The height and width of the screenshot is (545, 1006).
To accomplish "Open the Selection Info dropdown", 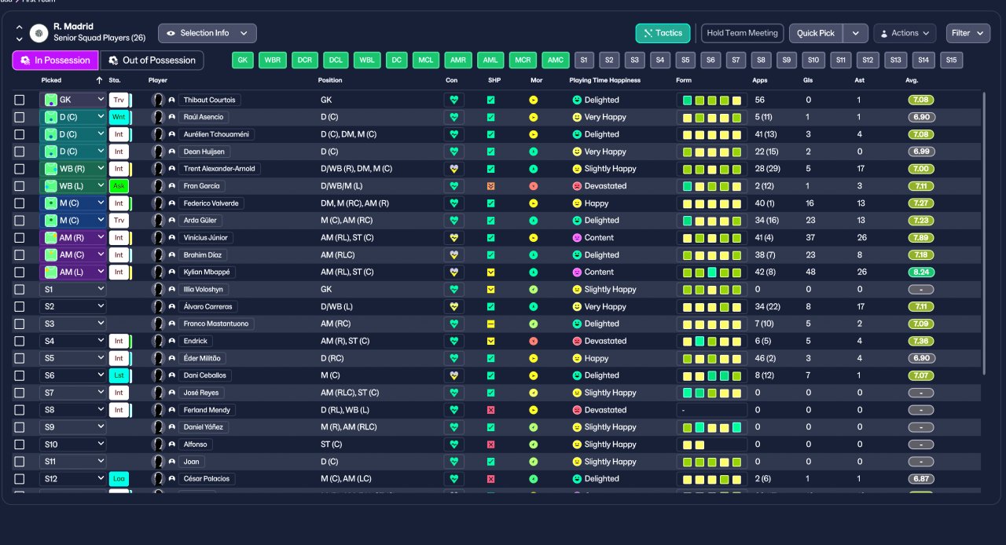I will coord(207,33).
